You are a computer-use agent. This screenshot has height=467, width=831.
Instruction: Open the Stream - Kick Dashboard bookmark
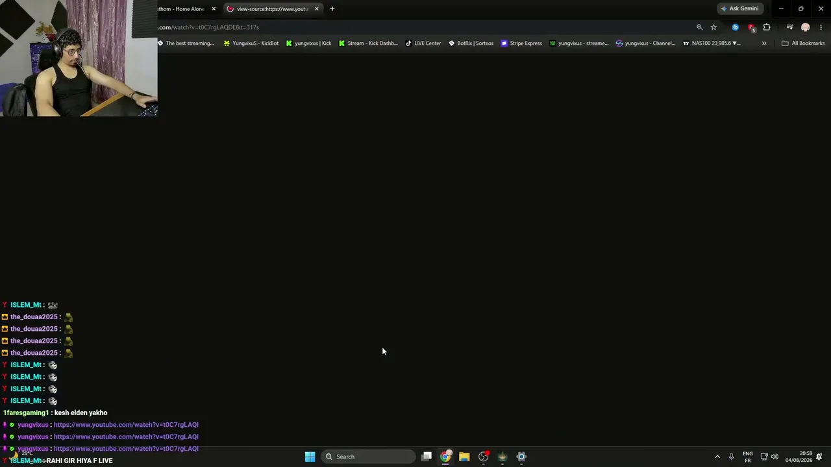coord(368,43)
